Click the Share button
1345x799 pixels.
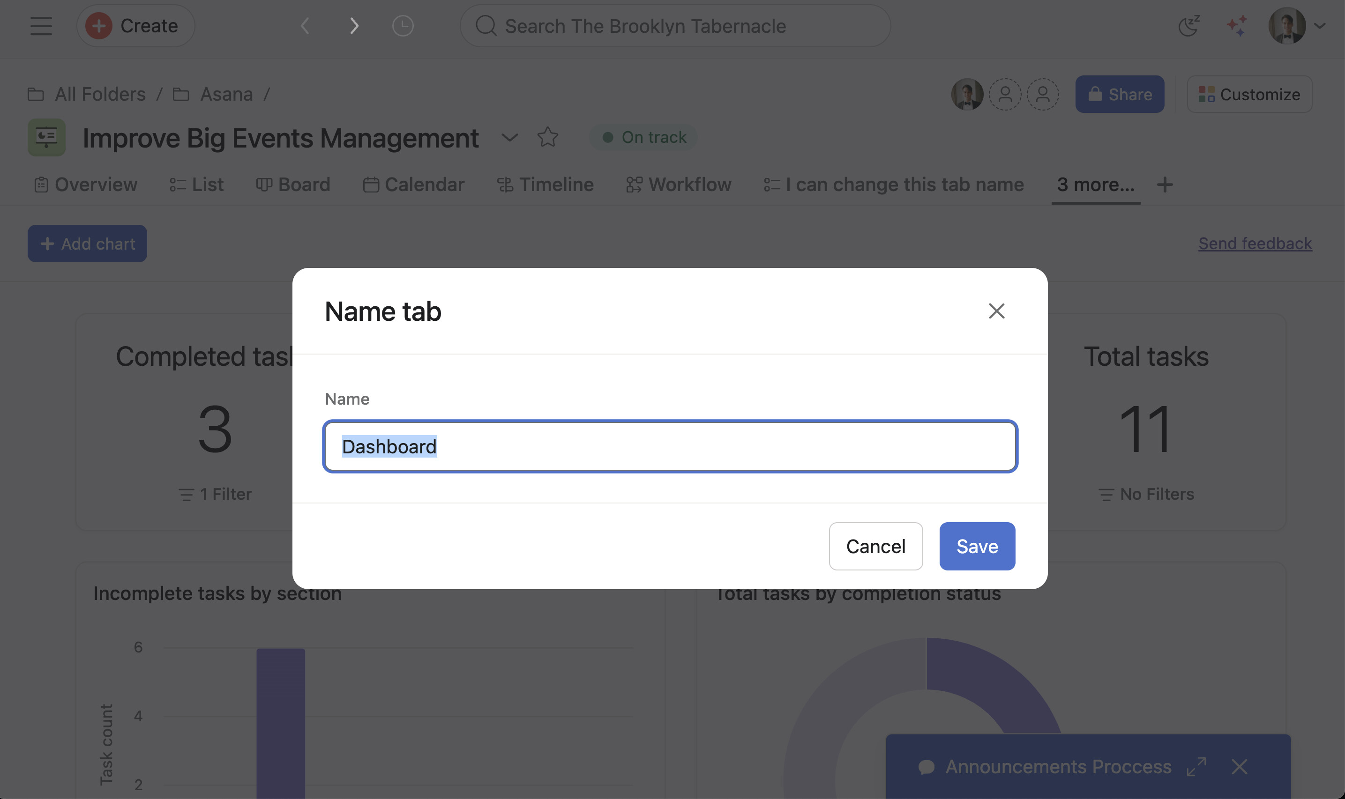click(1119, 94)
